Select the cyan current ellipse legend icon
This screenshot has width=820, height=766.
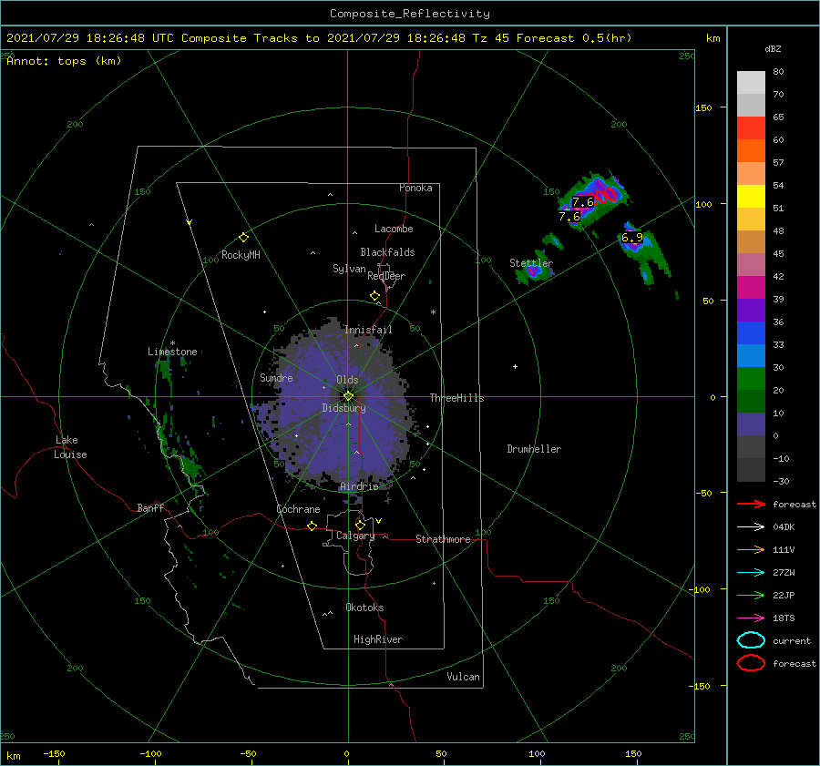coord(751,640)
